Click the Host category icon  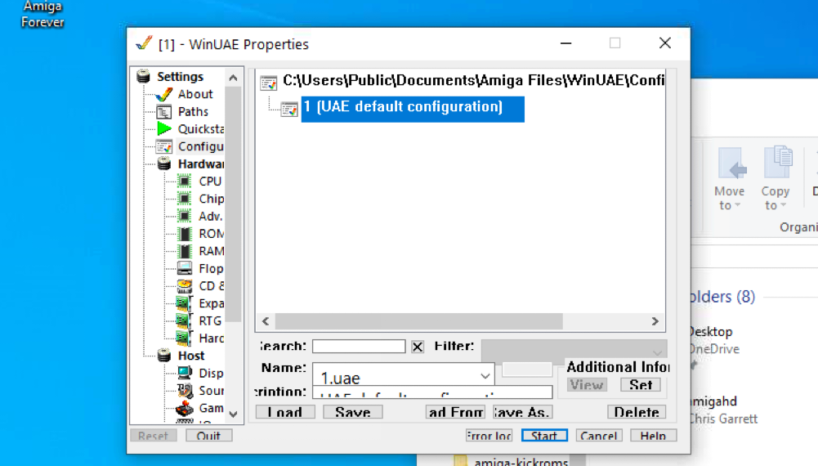click(163, 356)
